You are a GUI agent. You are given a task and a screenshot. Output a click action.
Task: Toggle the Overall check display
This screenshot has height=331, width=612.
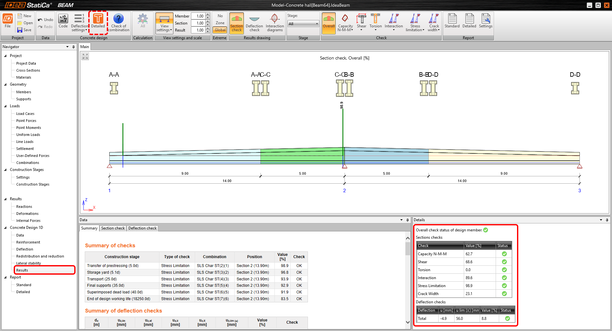tap(329, 22)
